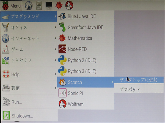Start Python 3 (IDLE) menu entry

point(86,71)
